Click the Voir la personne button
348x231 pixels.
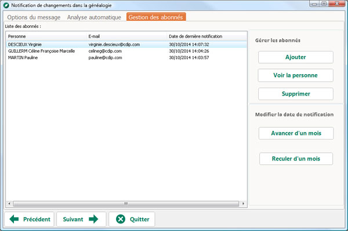pos(295,75)
